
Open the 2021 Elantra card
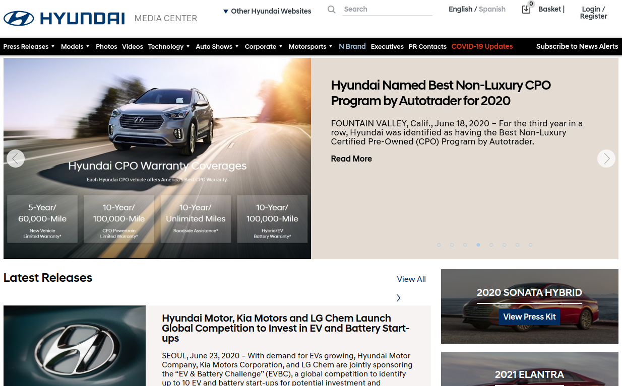click(530, 369)
